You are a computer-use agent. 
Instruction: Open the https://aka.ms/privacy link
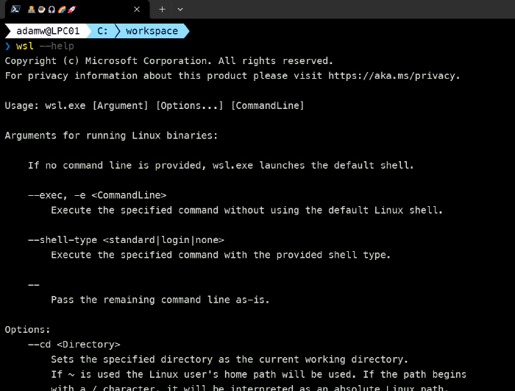point(394,75)
